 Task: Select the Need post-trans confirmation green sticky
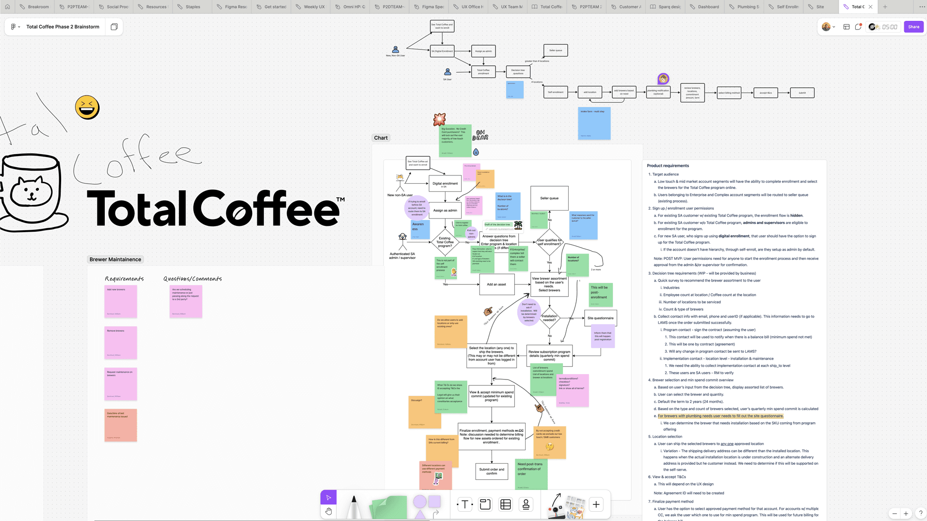pos(531,474)
